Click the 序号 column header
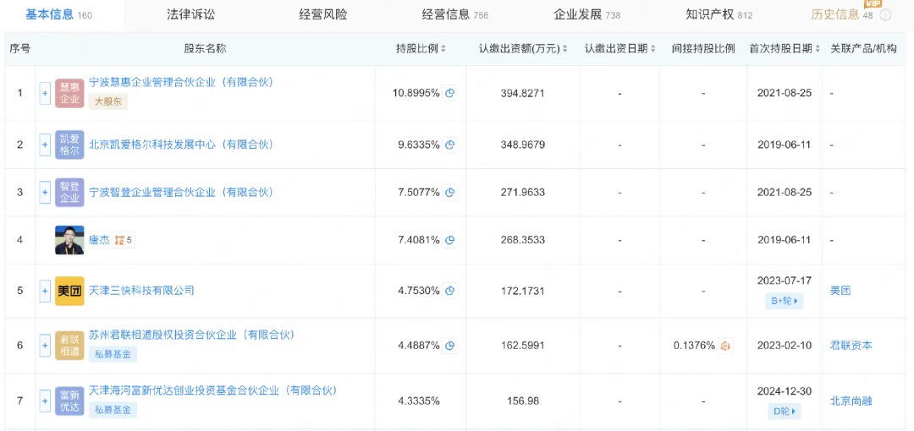914x431 pixels. (x=19, y=49)
